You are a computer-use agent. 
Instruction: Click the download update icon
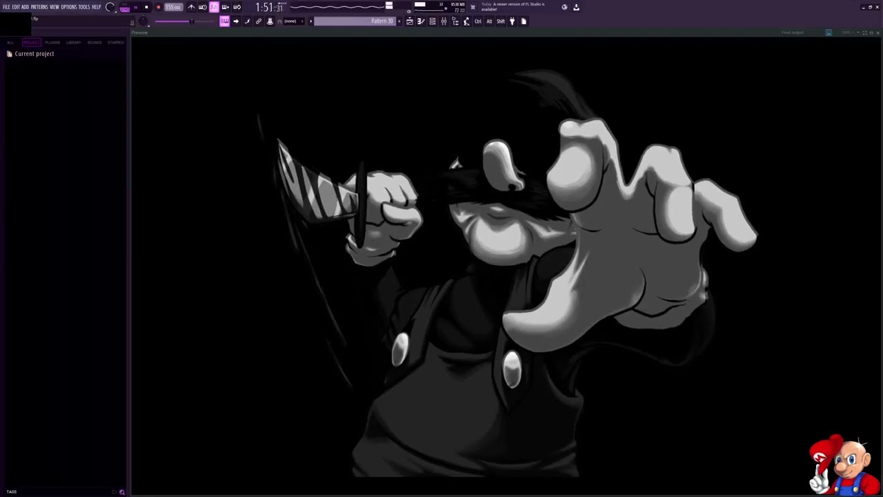coord(576,7)
